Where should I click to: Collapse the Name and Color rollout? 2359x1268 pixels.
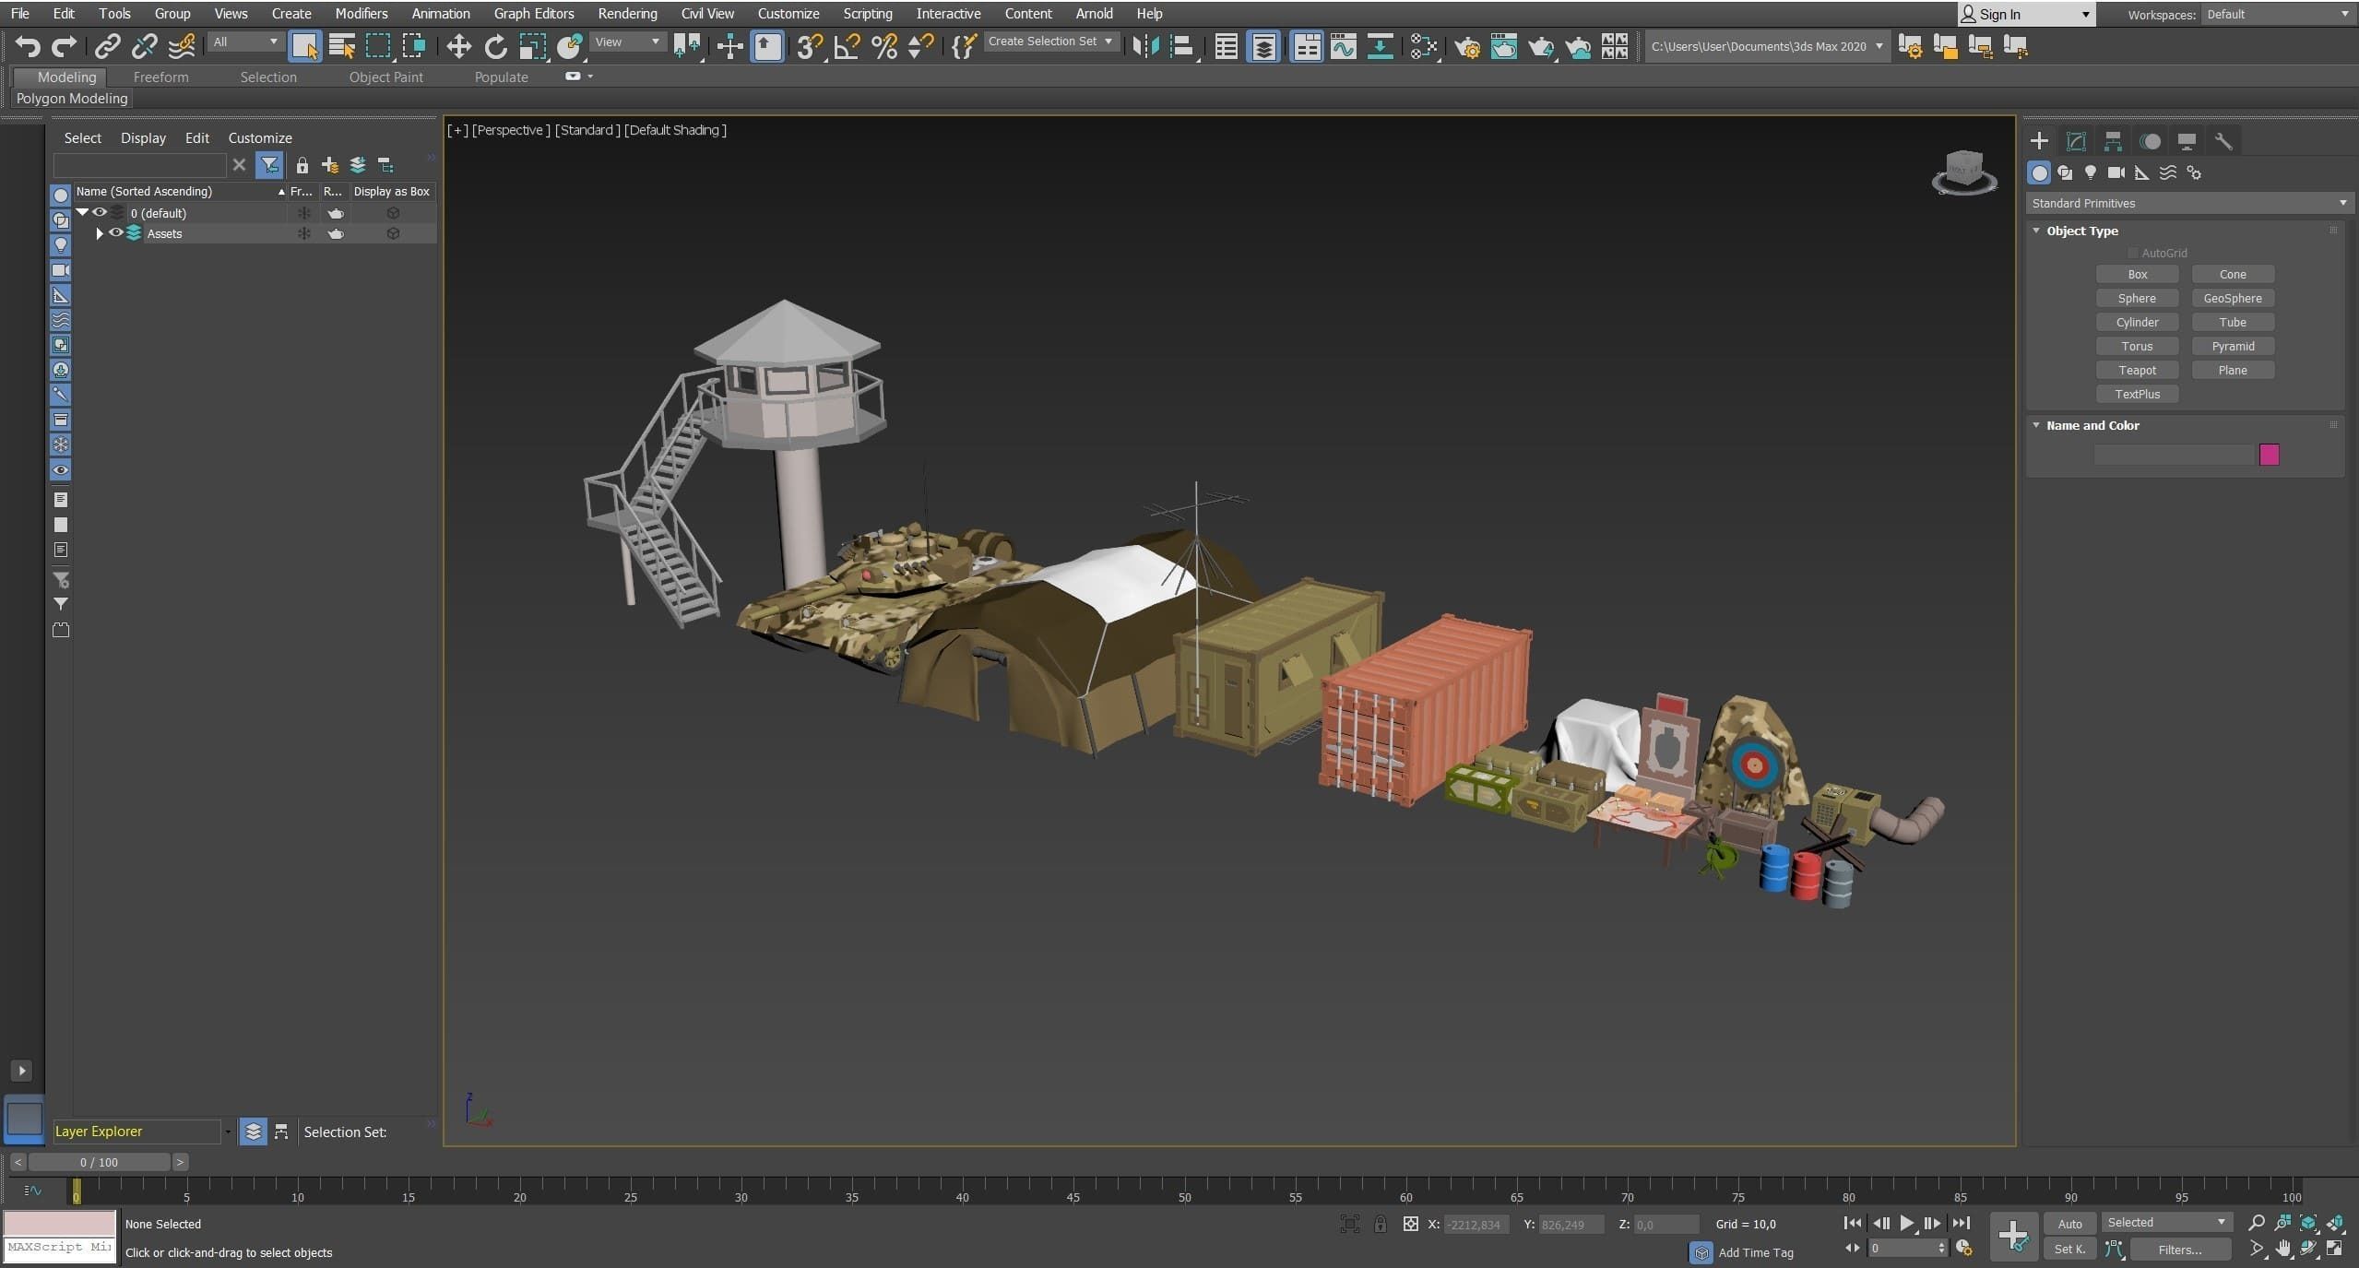pos(2036,425)
